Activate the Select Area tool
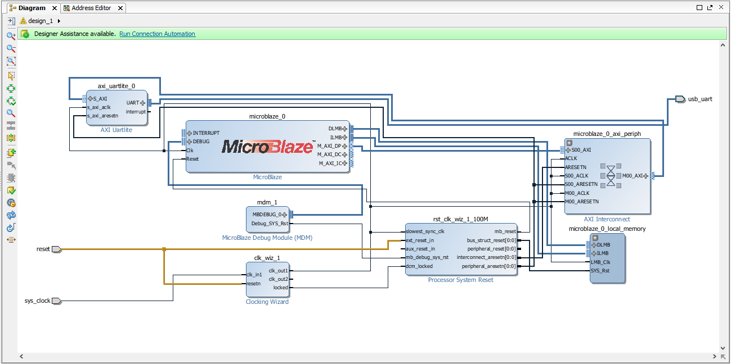 (x=11, y=76)
